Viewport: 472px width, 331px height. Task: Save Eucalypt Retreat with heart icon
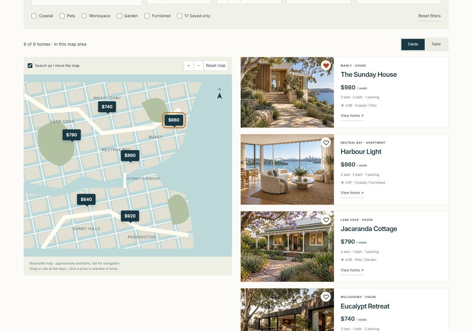pos(326,297)
